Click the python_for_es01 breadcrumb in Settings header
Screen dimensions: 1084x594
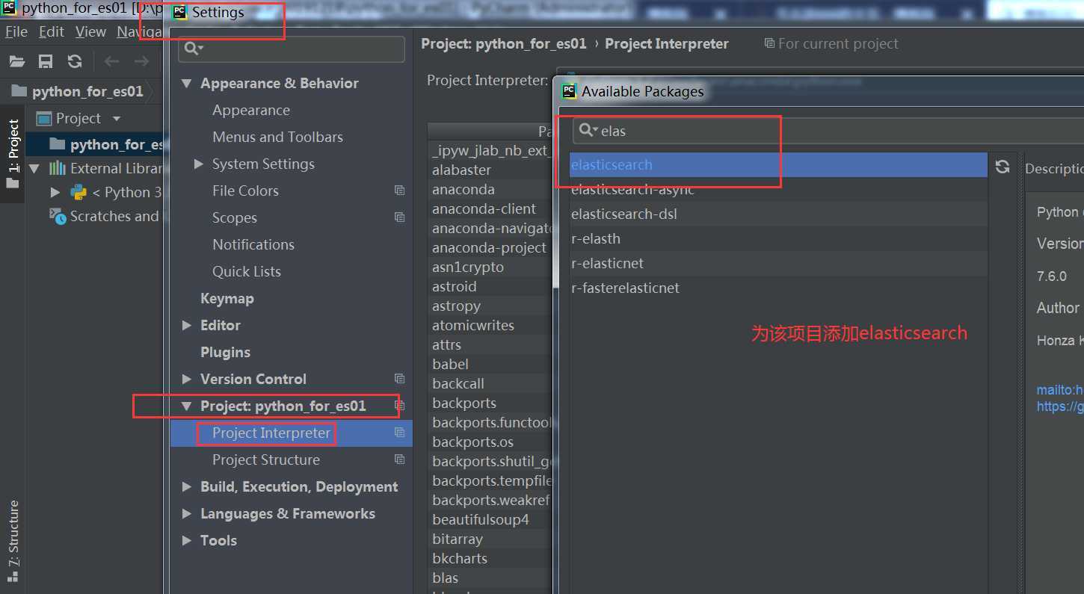504,43
